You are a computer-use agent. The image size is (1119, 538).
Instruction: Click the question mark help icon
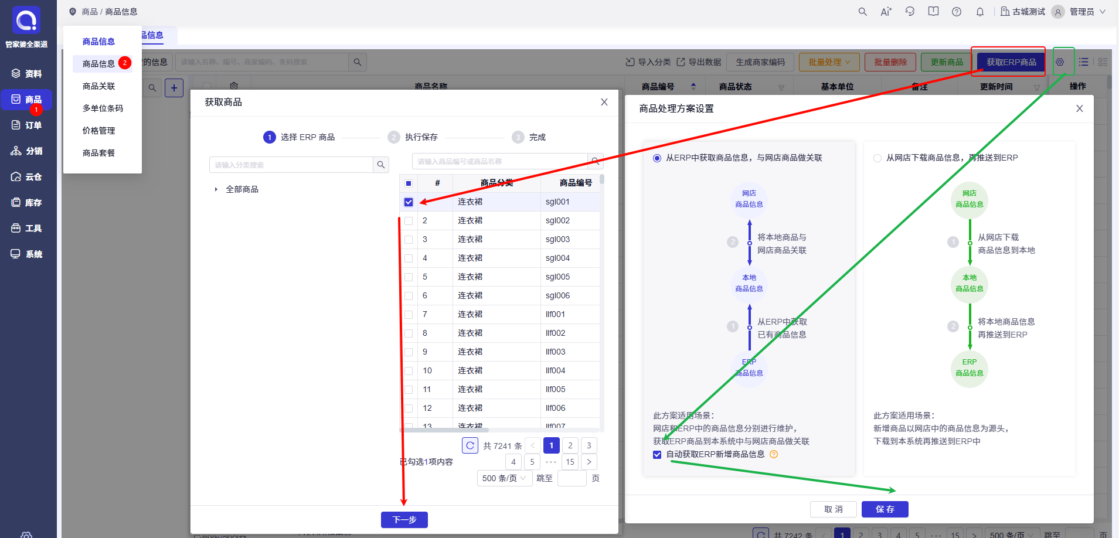click(957, 12)
